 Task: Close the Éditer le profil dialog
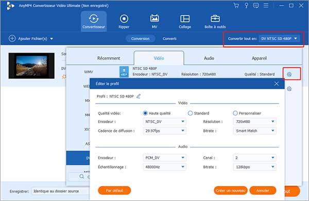click(x=276, y=83)
